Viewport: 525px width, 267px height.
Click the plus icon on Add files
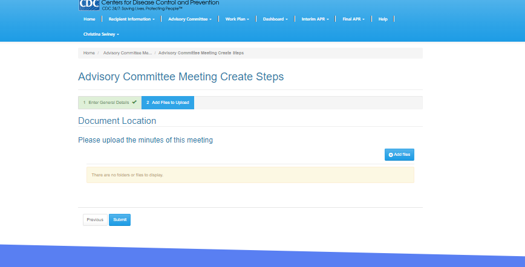[391, 155]
